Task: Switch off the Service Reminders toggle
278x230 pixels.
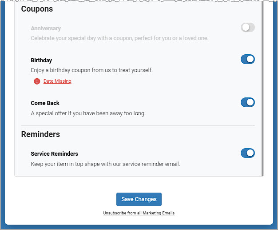Action: [247, 153]
